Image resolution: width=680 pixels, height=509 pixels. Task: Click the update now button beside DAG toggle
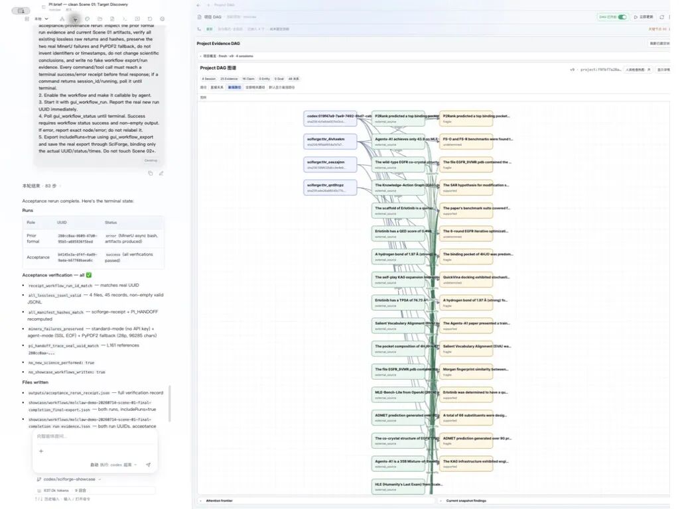(x=644, y=17)
